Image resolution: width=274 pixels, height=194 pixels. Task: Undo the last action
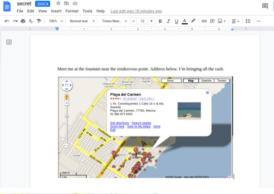7,21
